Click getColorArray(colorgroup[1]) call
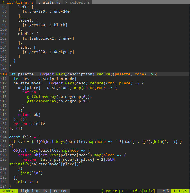 pyautogui.click(x=58, y=101)
